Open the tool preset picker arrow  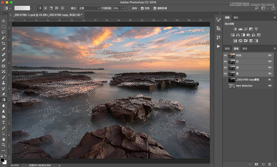click(x=10, y=8)
